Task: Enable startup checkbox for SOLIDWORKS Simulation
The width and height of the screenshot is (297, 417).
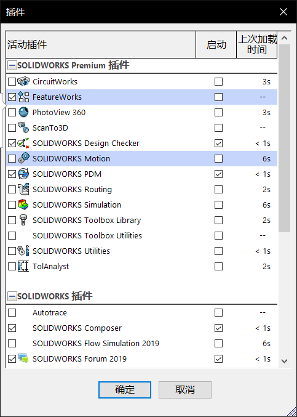Action: point(218,205)
